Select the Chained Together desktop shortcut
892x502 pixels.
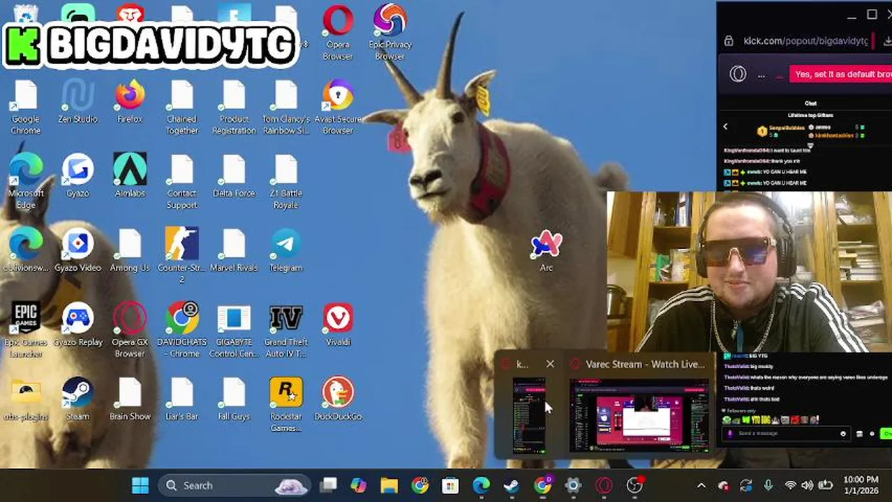click(181, 107)
